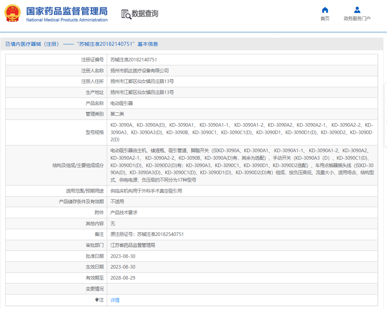Click the 有效期至 date 2028-08-29
Image resolution: width=387 pixels, height=309 pixels.
123,278
